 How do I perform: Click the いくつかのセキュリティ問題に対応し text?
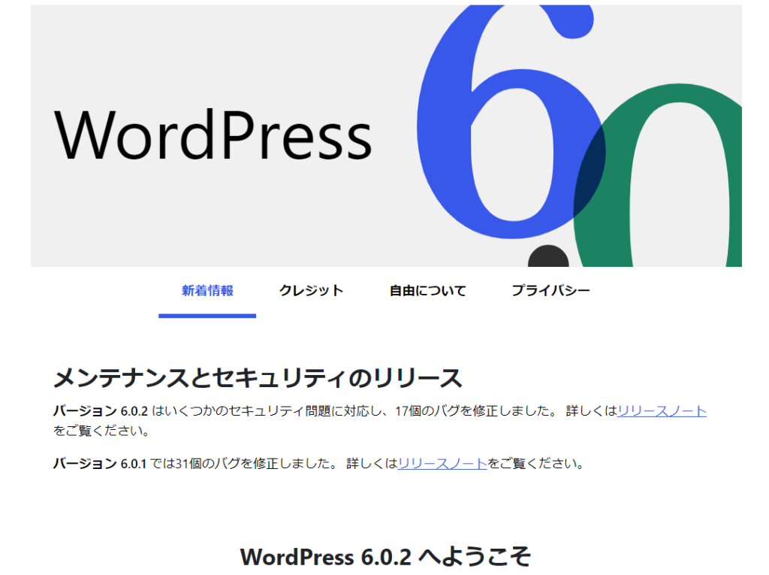pyautogui.click(x=270, y=411)
